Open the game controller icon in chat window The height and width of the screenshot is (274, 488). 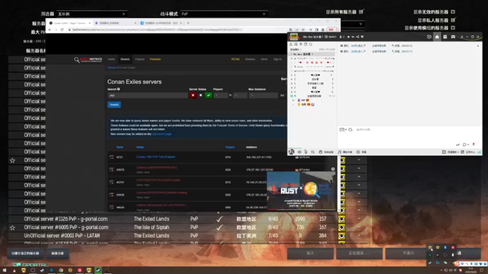(453, 37)
